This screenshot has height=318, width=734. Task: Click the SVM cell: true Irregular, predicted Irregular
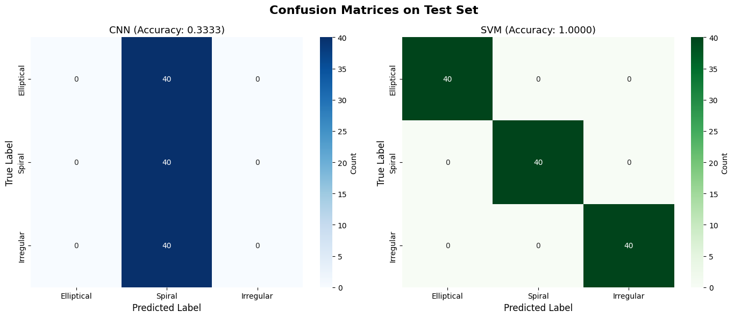click(x=629, y=245)
